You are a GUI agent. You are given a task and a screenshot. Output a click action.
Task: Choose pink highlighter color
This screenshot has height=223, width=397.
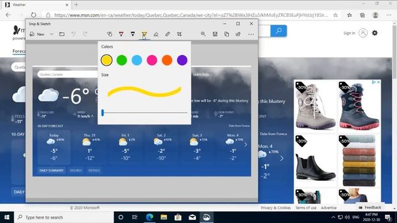coord(152,60)
